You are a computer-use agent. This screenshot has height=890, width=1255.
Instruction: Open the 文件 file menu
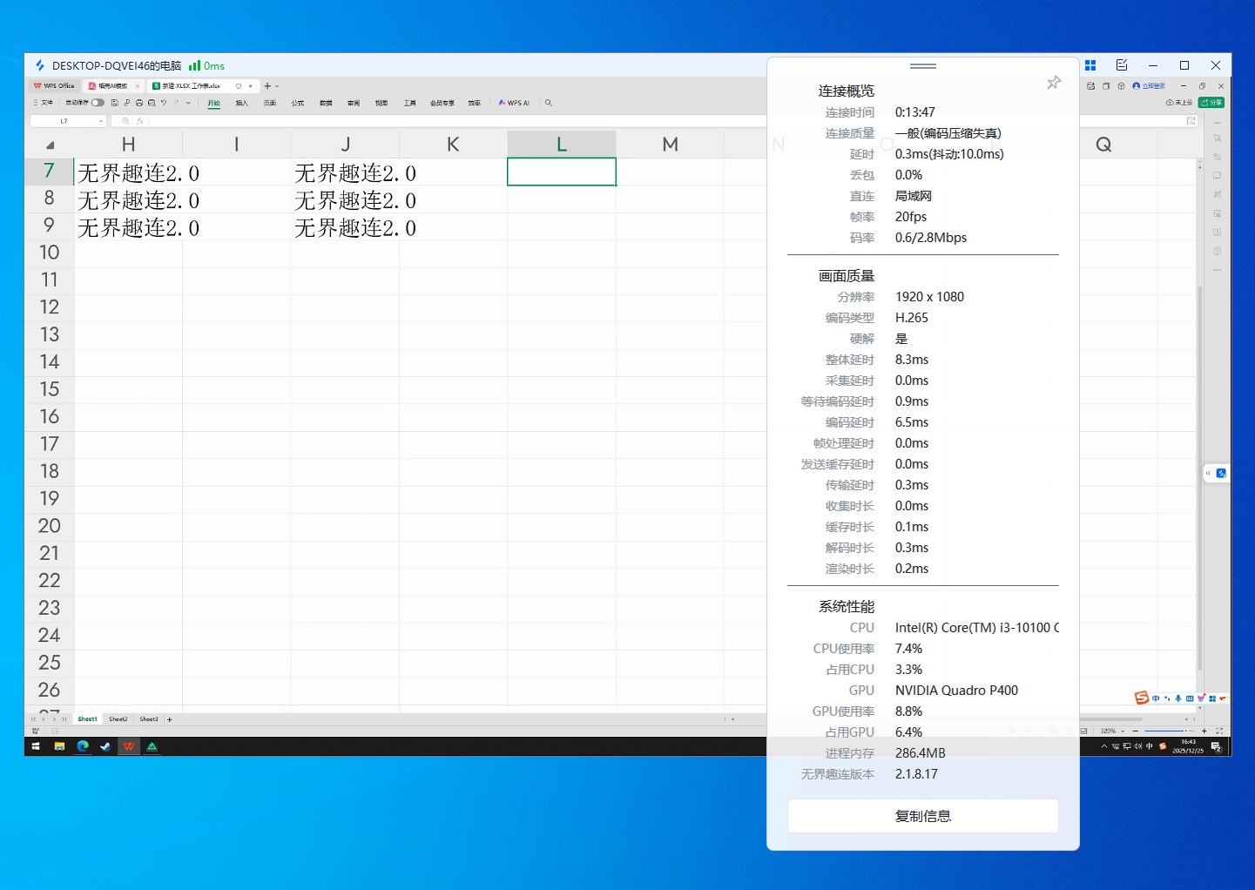44,103
